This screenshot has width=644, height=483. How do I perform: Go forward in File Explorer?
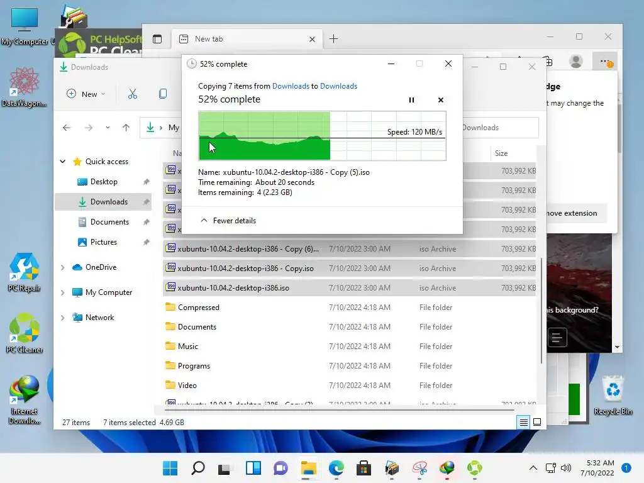click(88, 128)
